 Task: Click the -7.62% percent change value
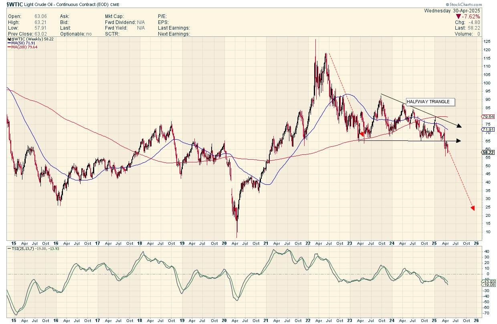[x=471, y=16]
